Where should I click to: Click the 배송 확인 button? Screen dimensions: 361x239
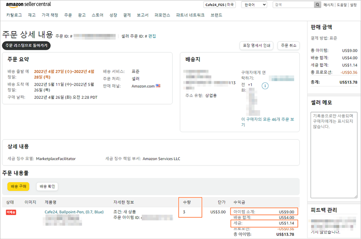tap(47, 186)
